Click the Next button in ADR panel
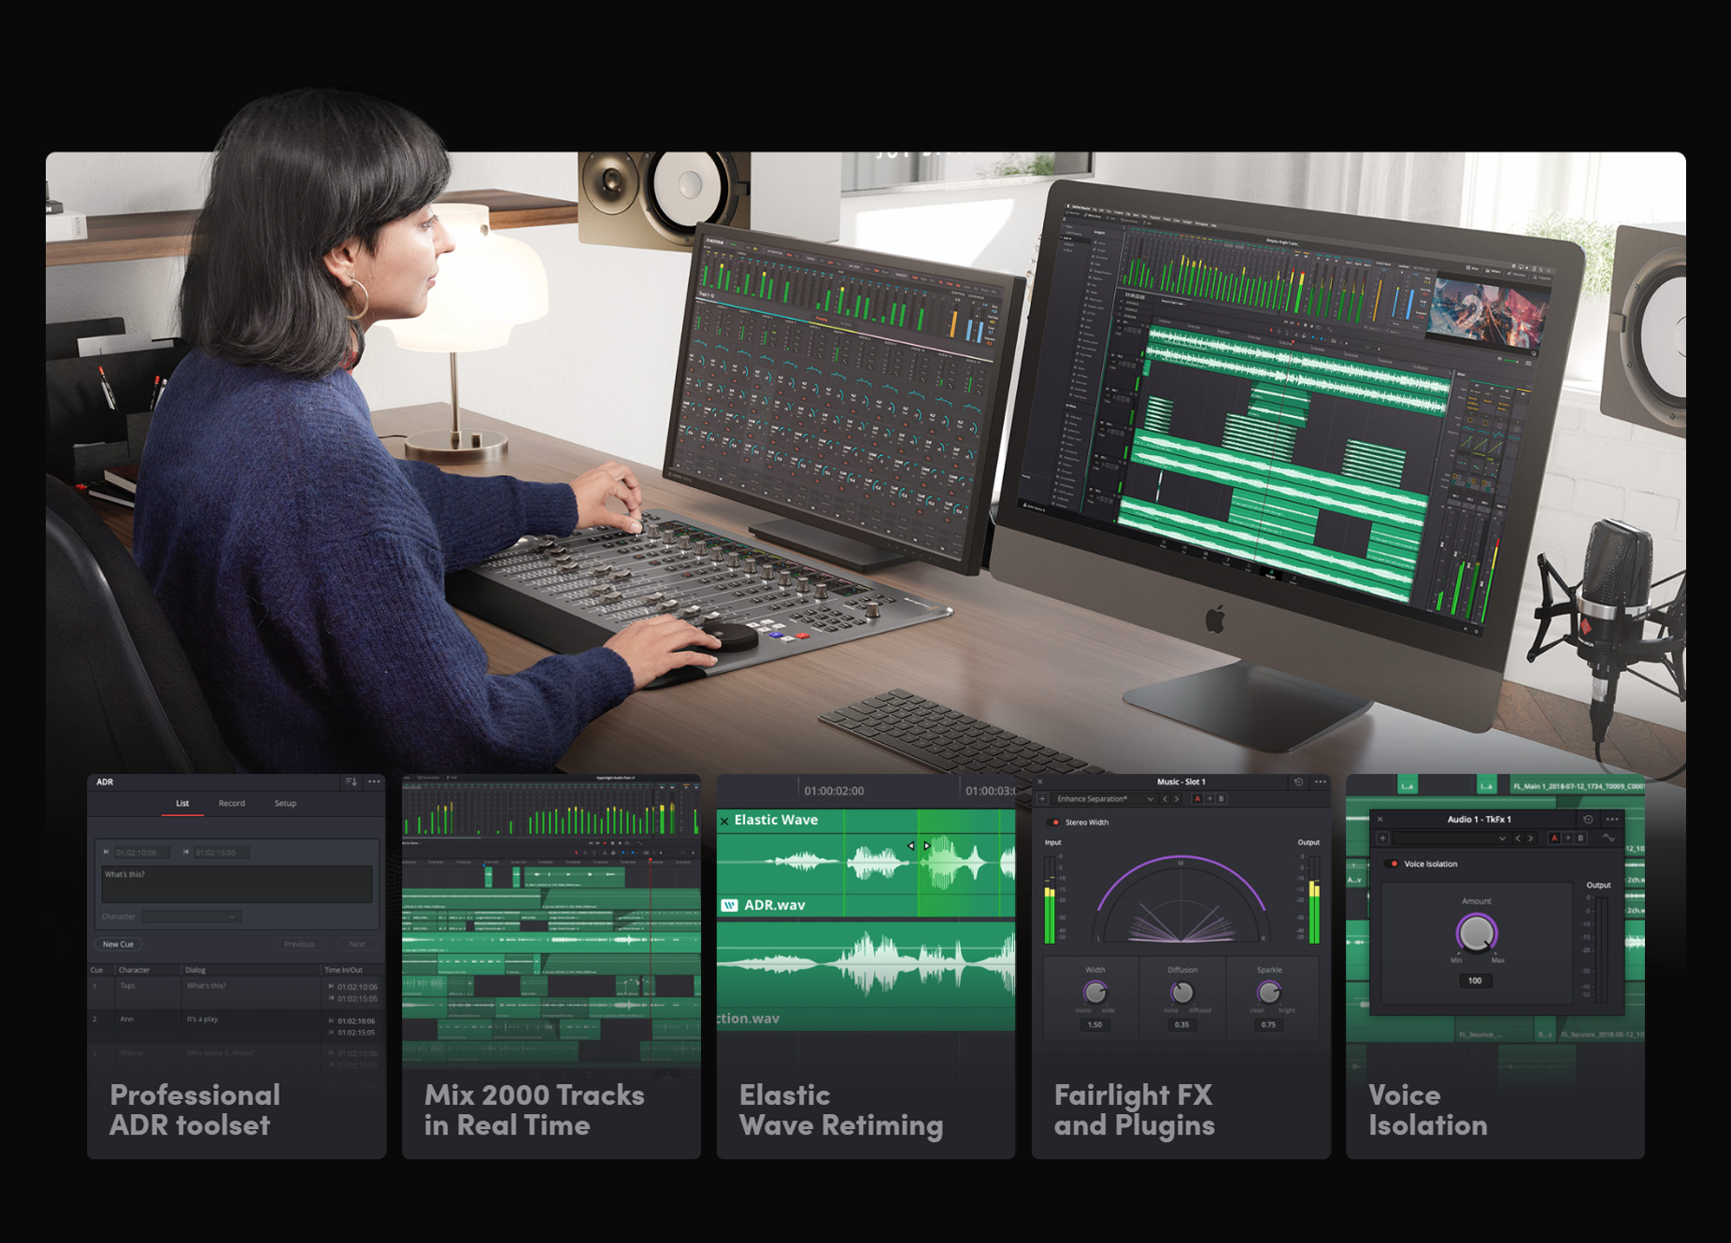Screen dimensions: 1731x1243 357,944
